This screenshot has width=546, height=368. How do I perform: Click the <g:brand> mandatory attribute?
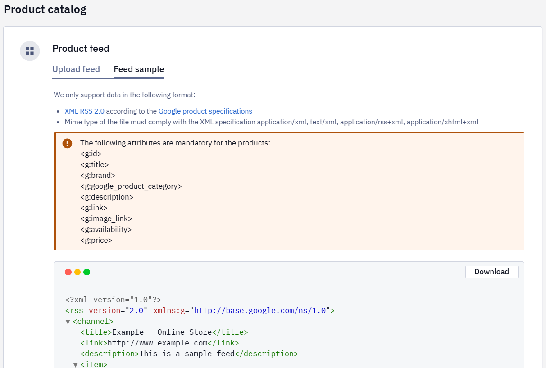pyautogui.click(x=98, y=175)
